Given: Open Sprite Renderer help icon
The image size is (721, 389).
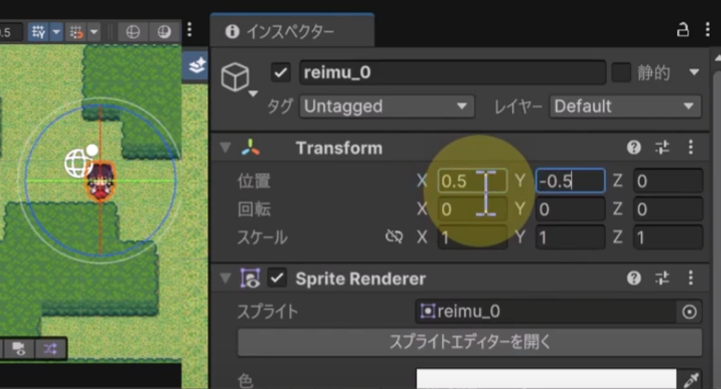Looking at the screenshot, I should (x=633, y=278).
